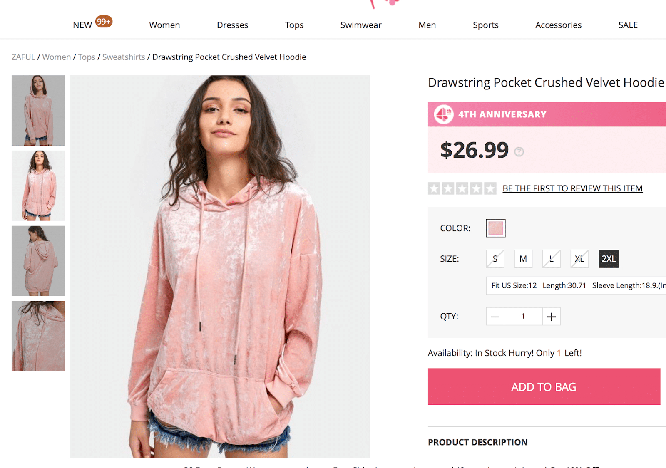The image size is (666, 468).
Task: Choose the pink color swatch
Action: 496,228
